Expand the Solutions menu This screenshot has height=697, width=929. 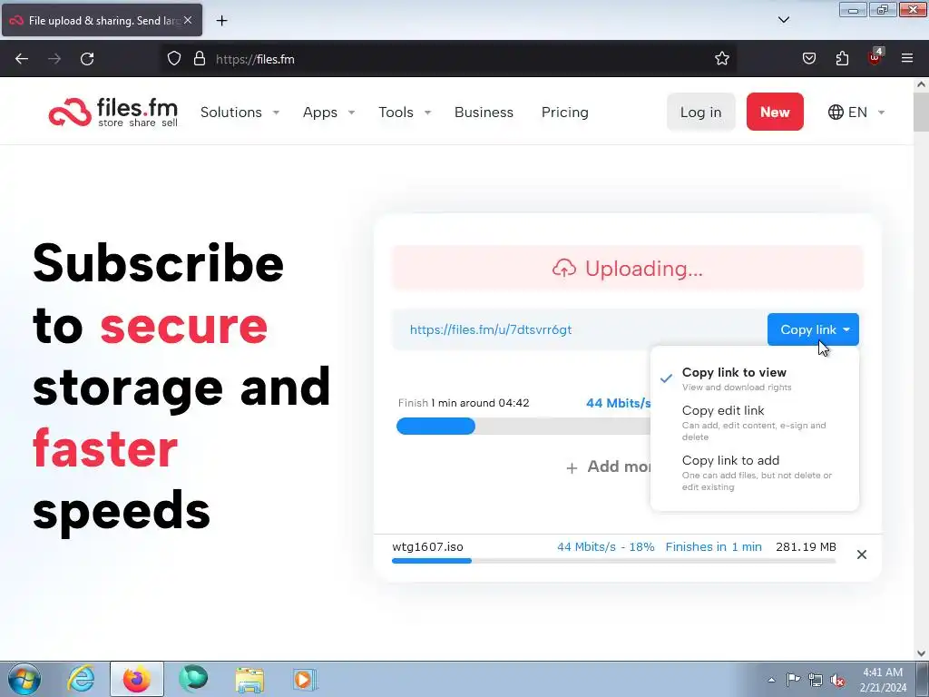(240, 112)
